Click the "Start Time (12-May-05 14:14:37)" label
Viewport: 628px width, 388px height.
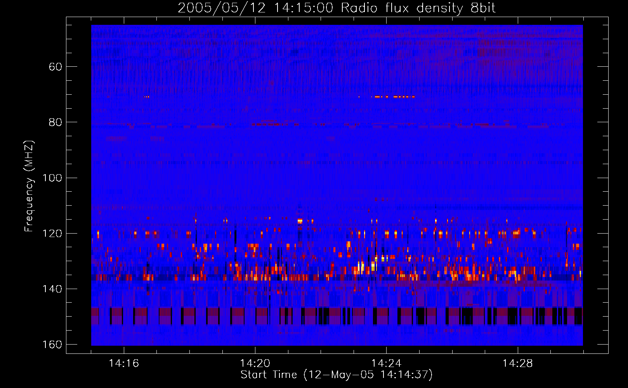(x=337, y=375)
